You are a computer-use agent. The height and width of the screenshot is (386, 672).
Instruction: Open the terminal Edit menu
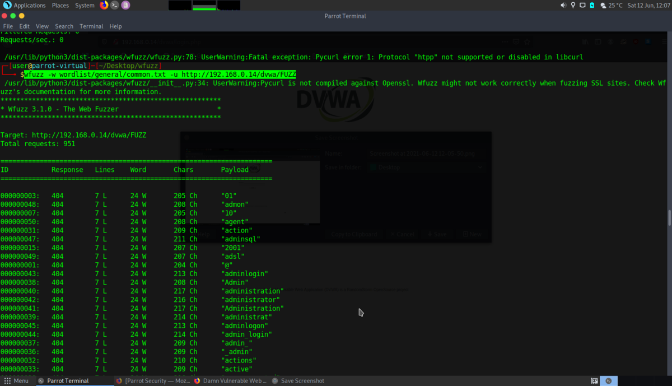tap(24, 26)
